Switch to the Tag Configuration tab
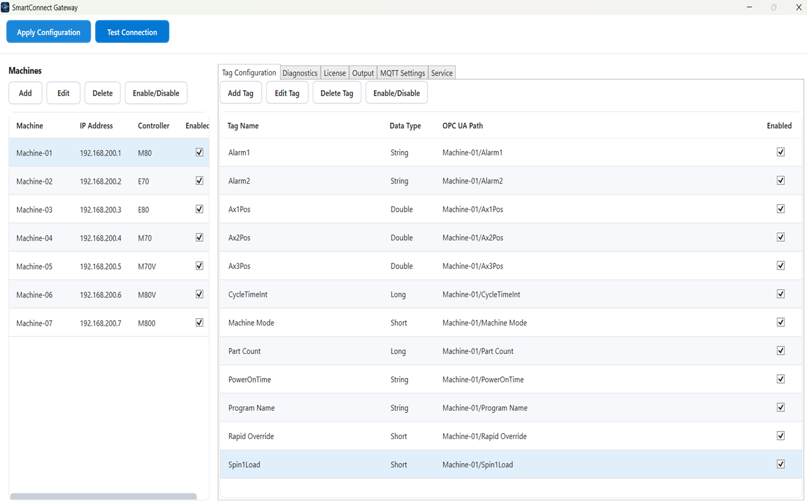This screenshot has height=504, width=807. (x=249, y=72)
